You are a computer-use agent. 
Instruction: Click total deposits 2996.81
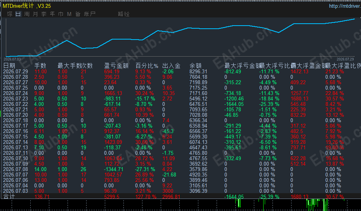click(171, 197)
